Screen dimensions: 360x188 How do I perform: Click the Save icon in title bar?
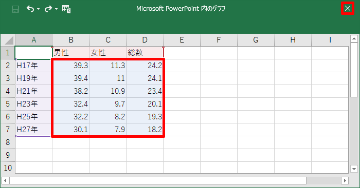pyautogui.click(x=15, y=9)
